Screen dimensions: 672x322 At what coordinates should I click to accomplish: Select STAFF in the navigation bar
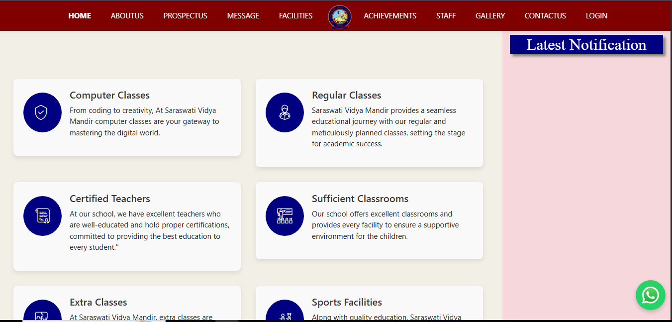coord(446,16)
